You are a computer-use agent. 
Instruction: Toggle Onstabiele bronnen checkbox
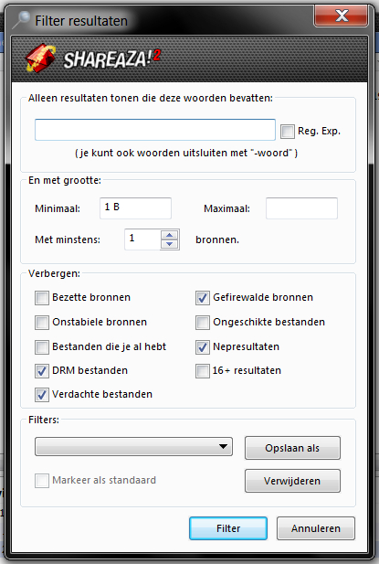pyautogui.click(x=42, y=323)
